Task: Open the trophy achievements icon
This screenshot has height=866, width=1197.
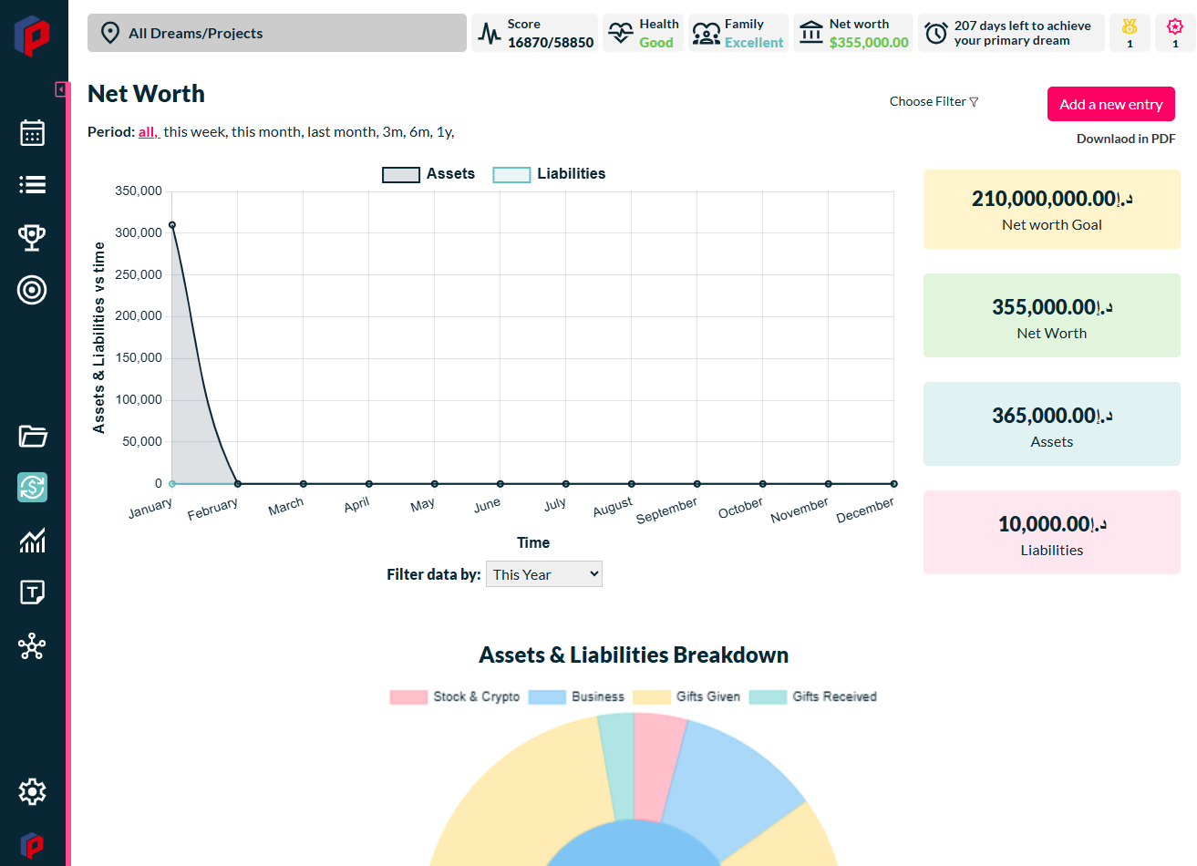Action: [x=32, y=237]
